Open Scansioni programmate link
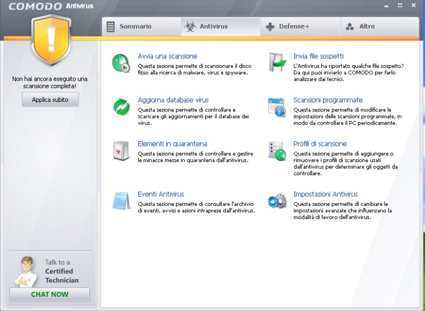Viewport: 425px width, 311px height. click(328, 100)
